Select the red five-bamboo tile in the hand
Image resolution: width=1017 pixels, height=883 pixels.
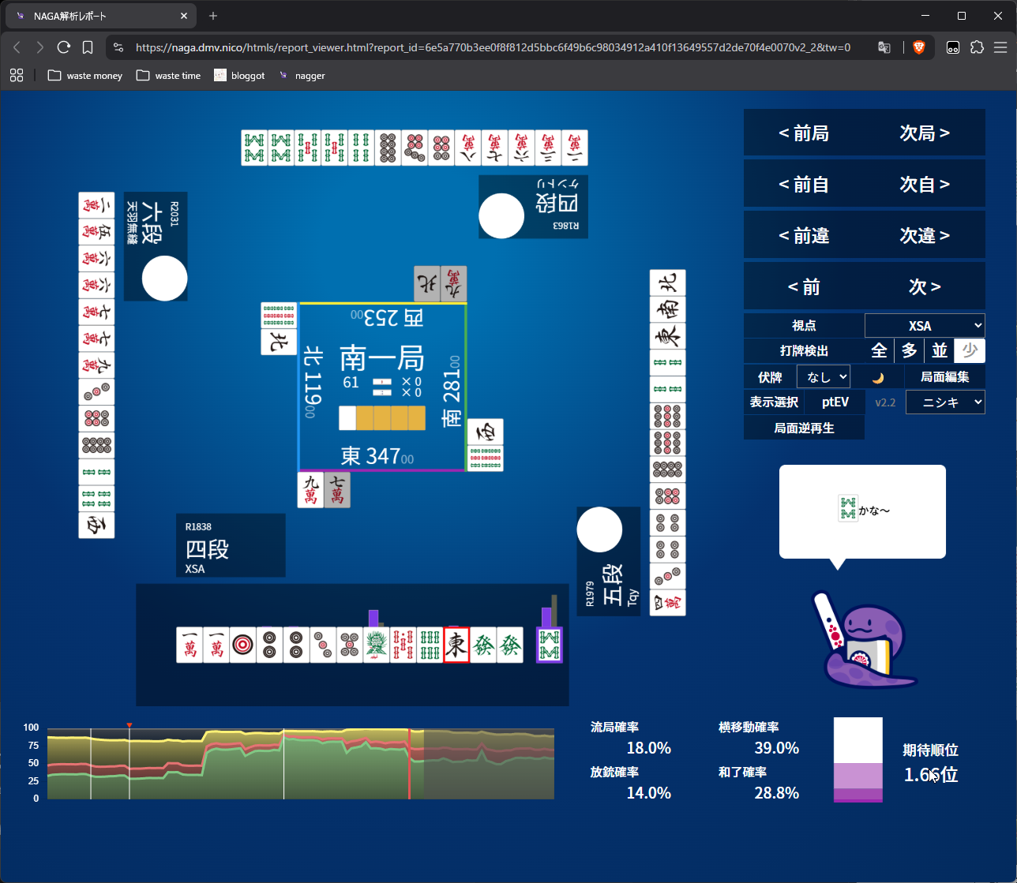coord(403,645)
